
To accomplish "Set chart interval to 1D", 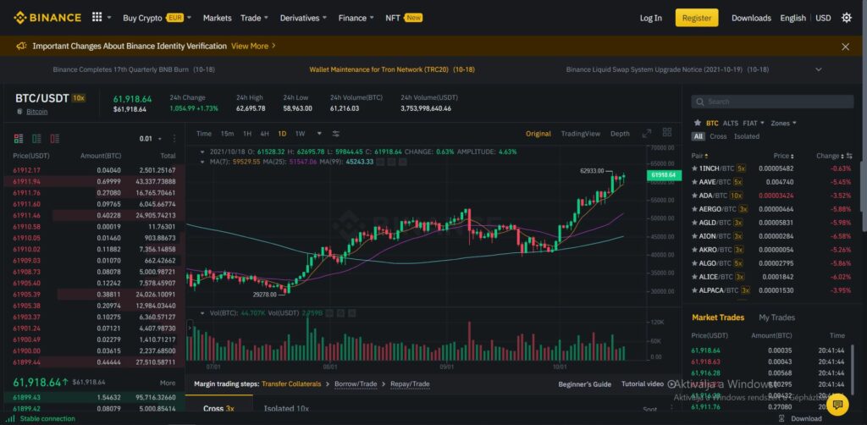I will coord(282,133).
